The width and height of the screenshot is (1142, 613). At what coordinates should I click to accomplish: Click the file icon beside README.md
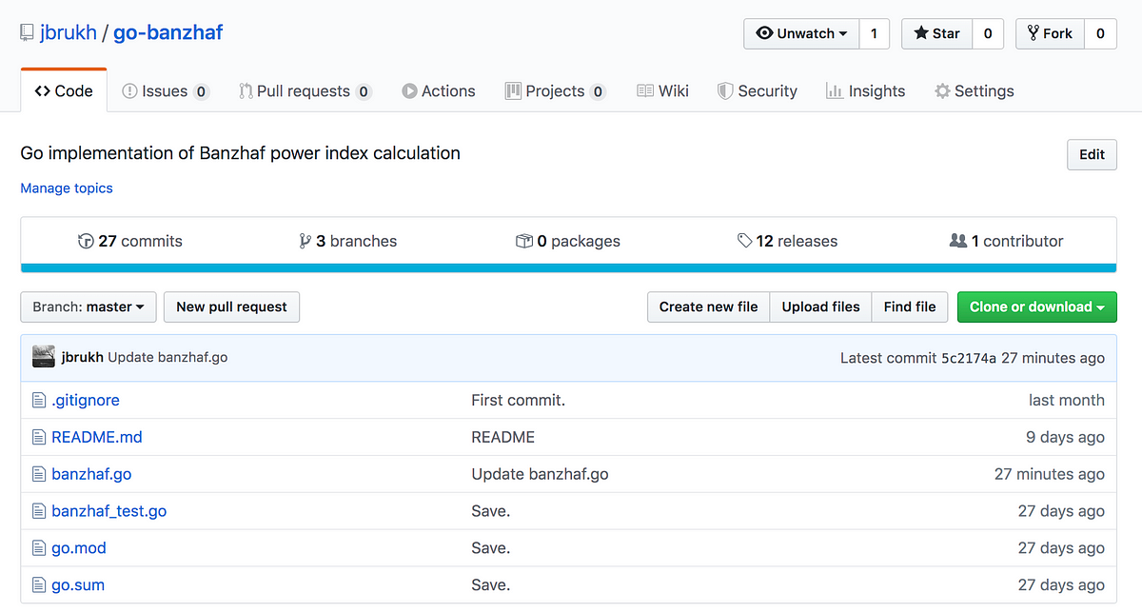tap(39, 438)
